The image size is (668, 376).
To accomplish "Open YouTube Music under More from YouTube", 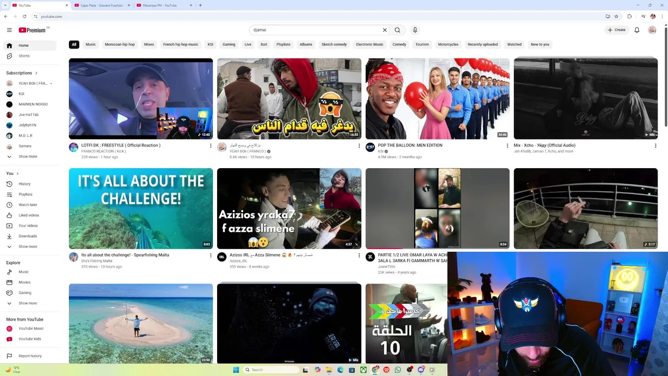I will (30, 328).
